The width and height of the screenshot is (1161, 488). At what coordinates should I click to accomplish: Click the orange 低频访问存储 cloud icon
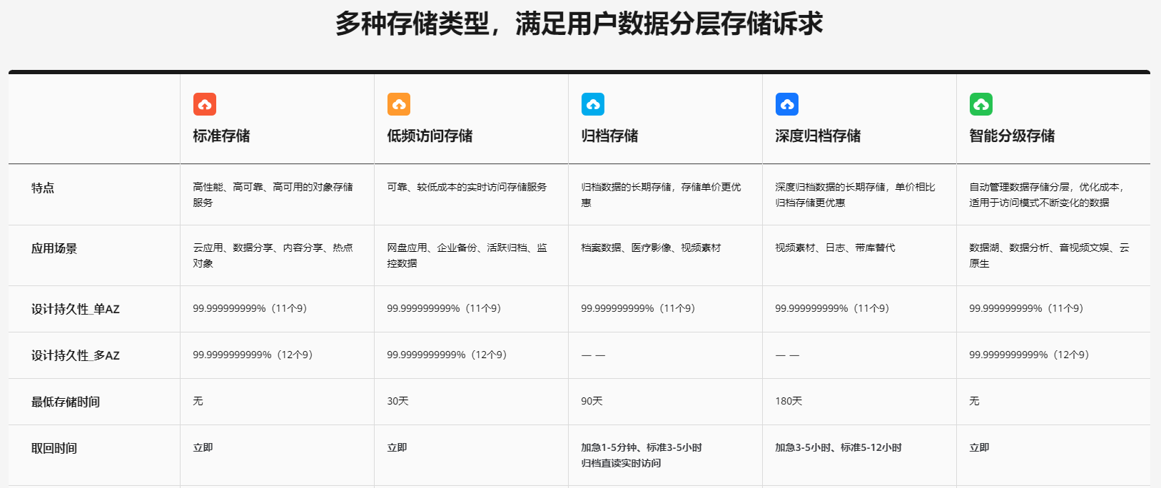399,104
